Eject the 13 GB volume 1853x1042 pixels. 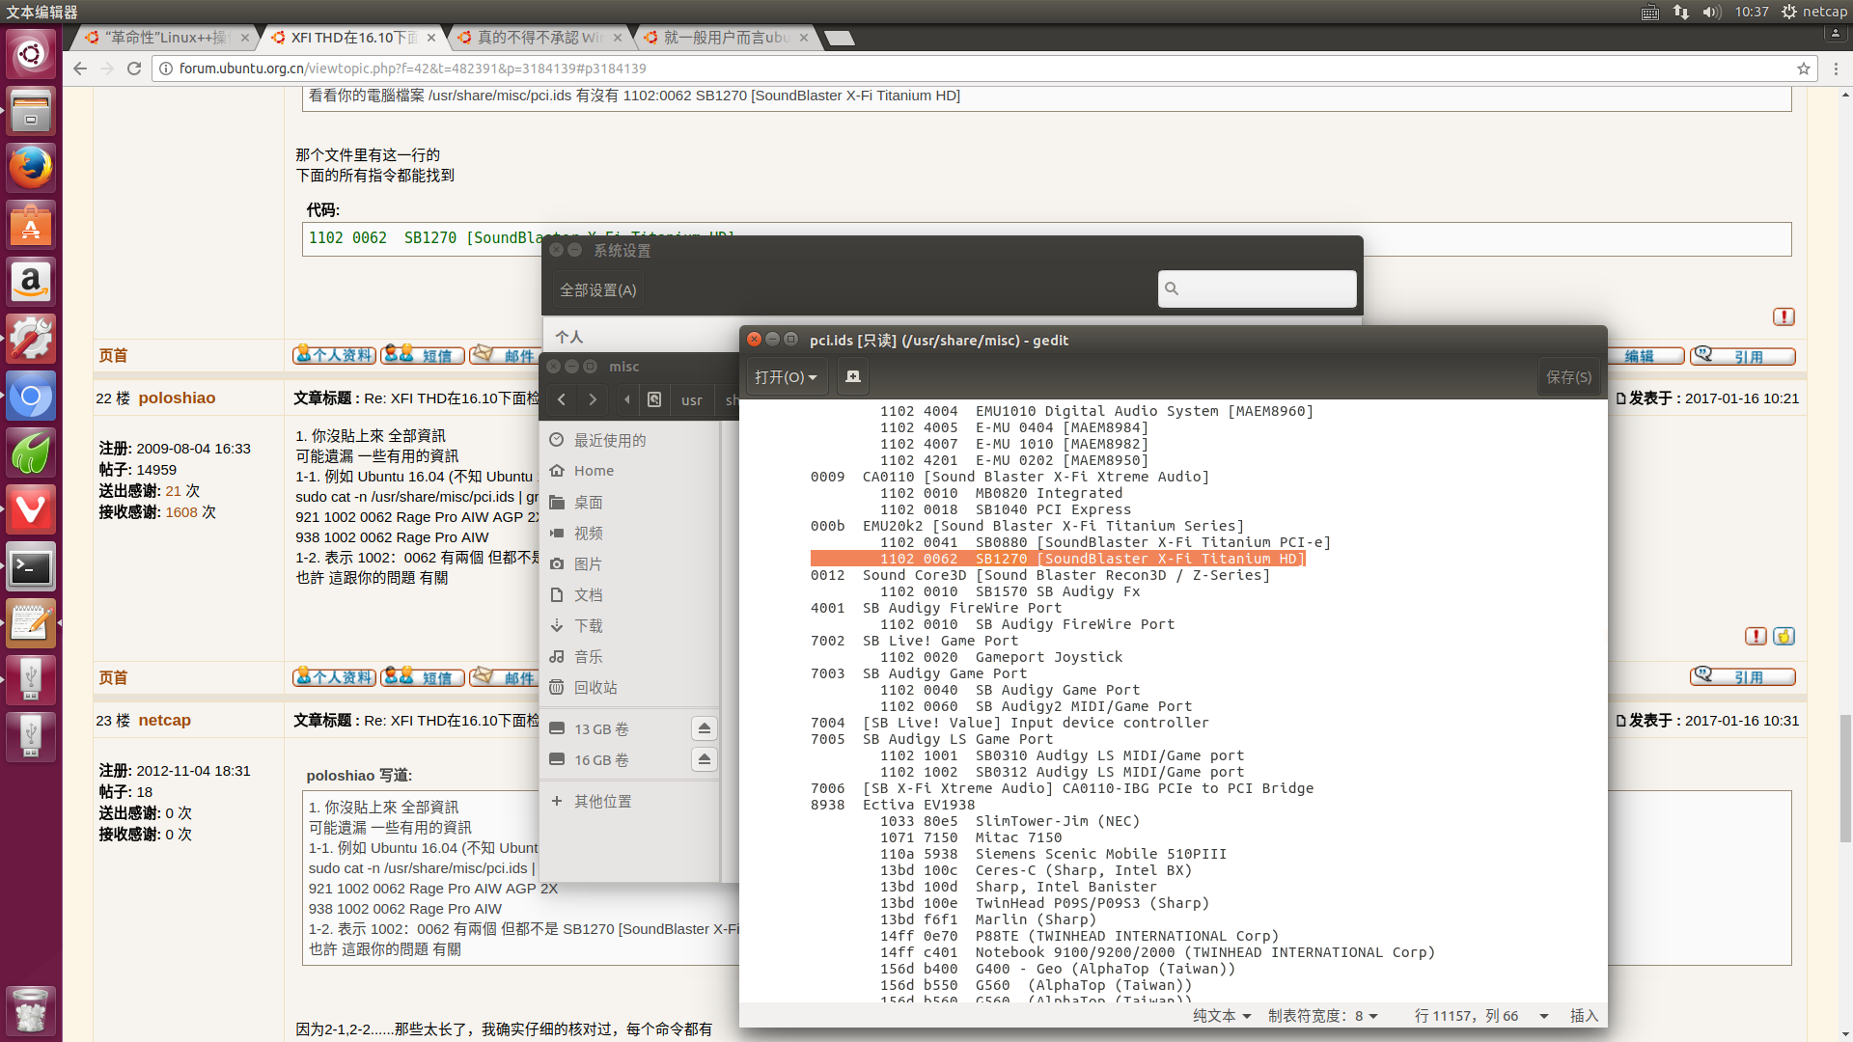click(705, 728)
